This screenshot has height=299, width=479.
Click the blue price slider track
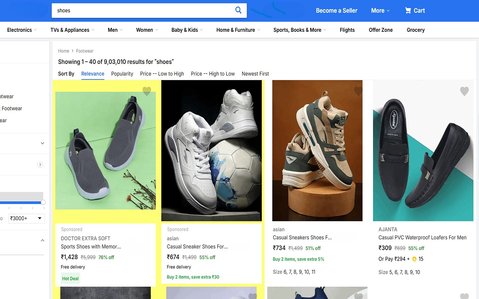[x=20, y=202]
